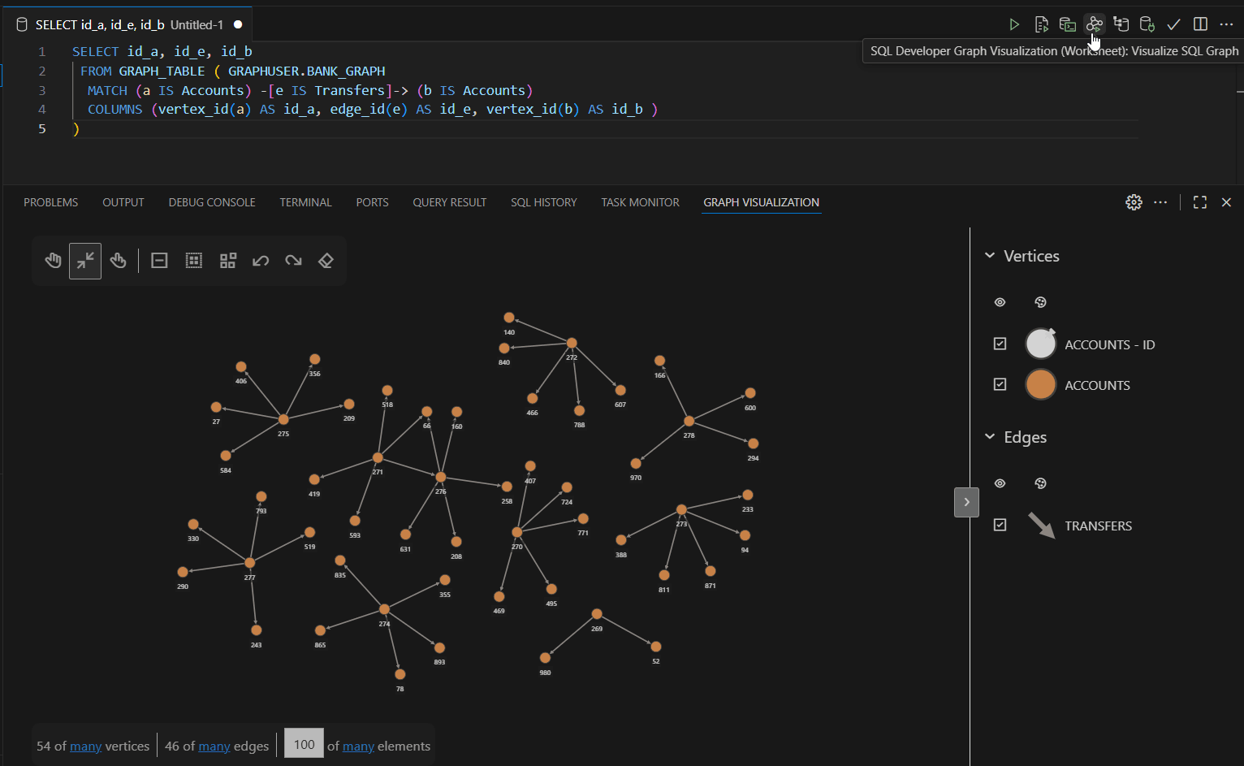Select graph vertex 269
1244x766 pixels.
(597, 614)
